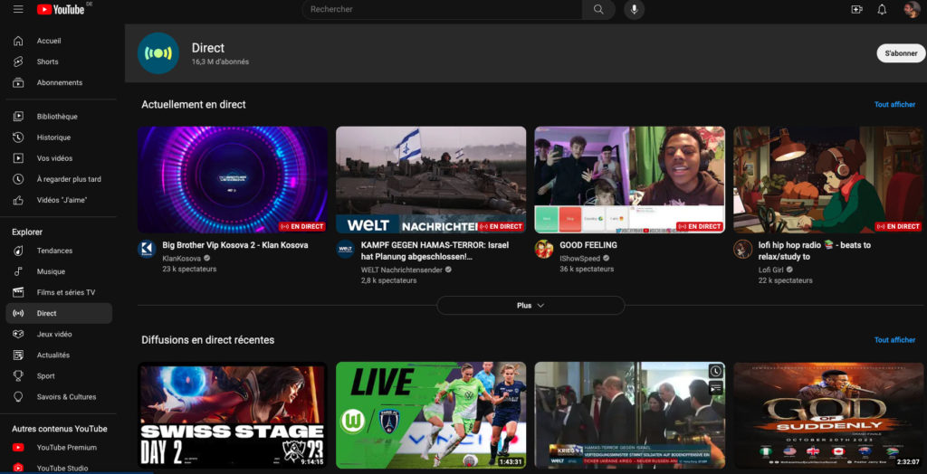
Task: Add Hamas-Terror video to queue icon
Action: (715, 388)
